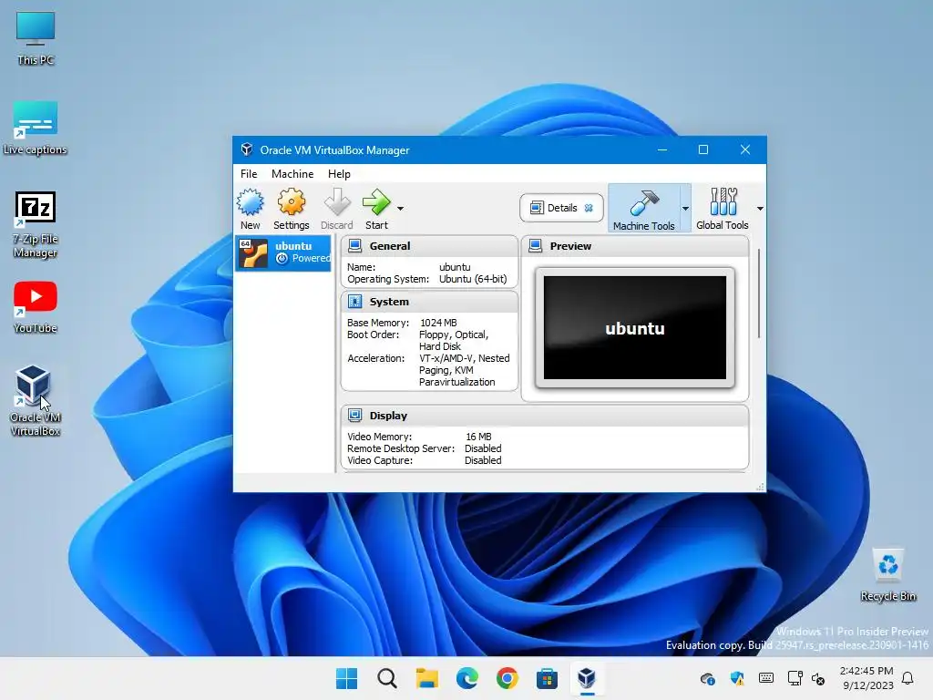
Task: Expand the Start button dropdown arrow
Action: (401, 209)
